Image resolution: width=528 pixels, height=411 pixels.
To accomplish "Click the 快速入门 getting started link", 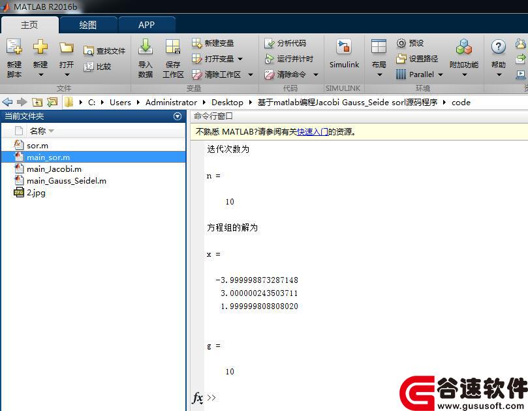I will click(313, 131).
